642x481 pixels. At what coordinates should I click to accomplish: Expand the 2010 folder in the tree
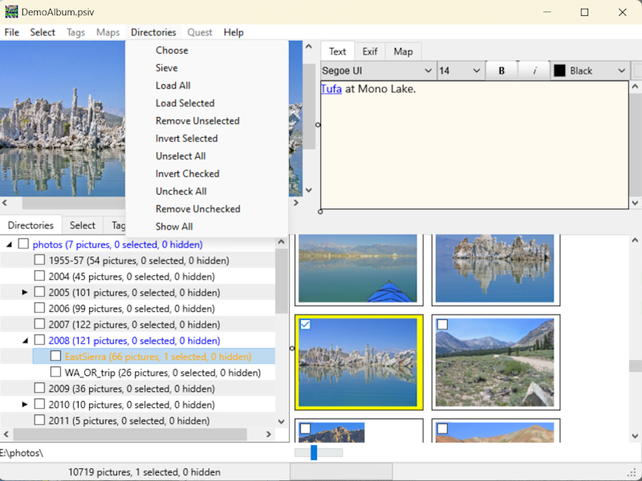[x=24, y=404]
